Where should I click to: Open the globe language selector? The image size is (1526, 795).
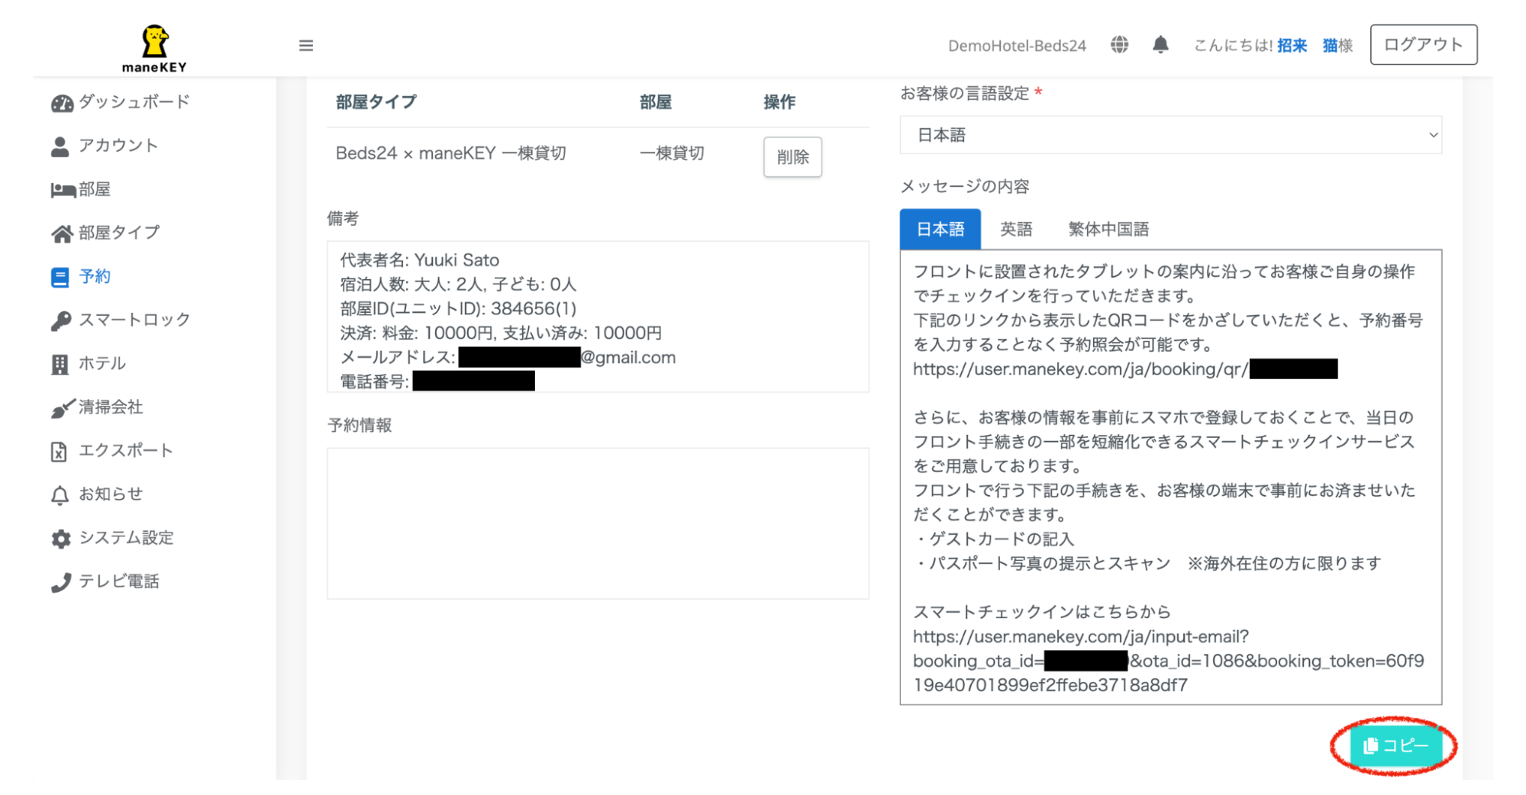coord(1119,45)
